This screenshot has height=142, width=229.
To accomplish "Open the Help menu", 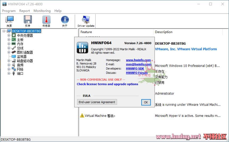I will coord(58,11).
